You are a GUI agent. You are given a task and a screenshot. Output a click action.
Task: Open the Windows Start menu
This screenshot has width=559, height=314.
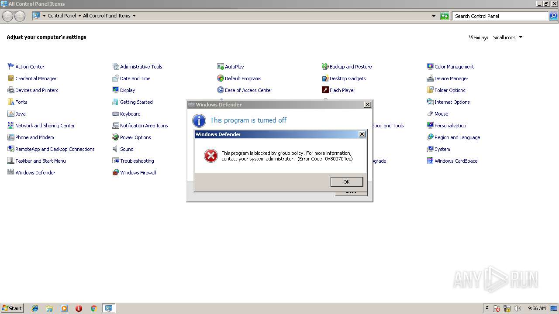pyautogui.click(x=12, y=308)
